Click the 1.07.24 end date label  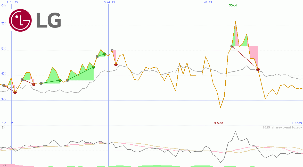297,123
